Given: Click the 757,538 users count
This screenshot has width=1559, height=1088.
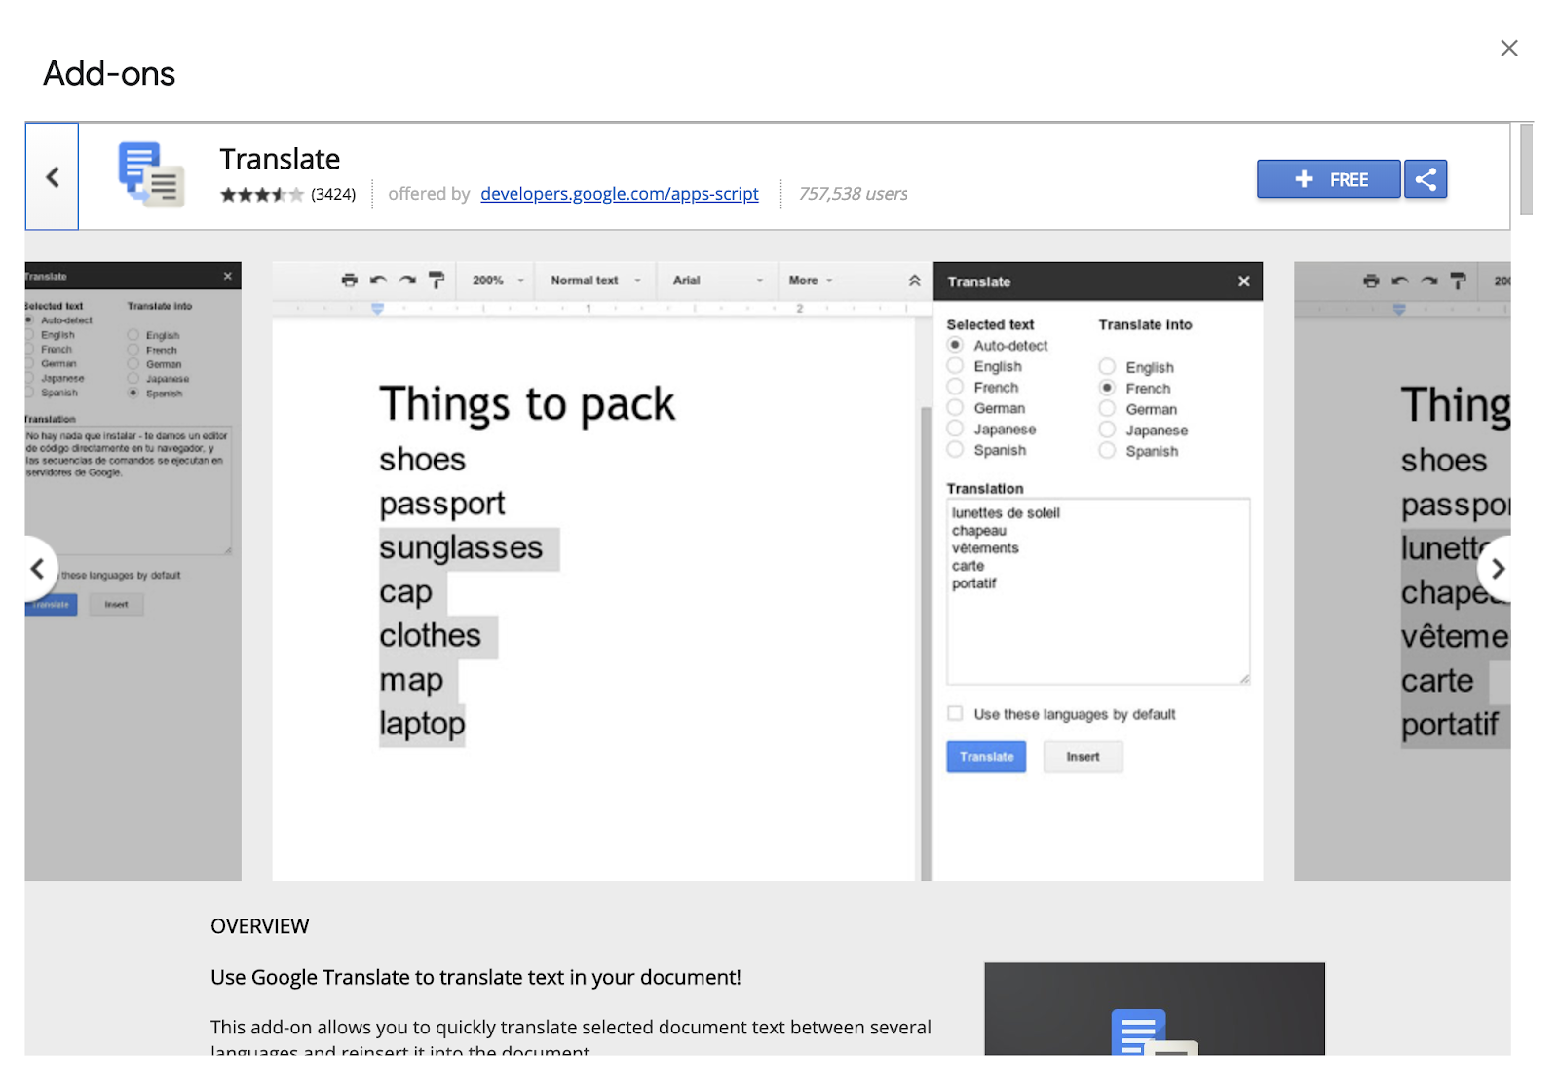Looking at the screenshot, I should 854,194.
